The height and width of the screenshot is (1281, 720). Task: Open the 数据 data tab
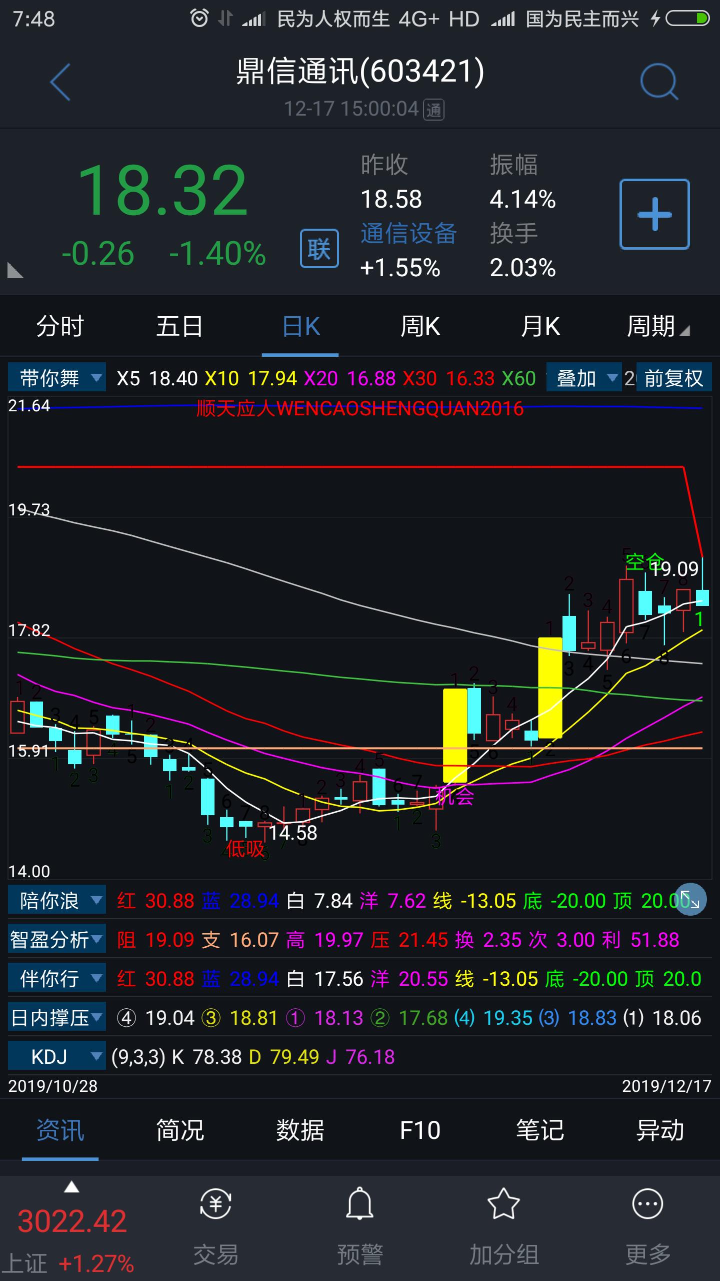tap(300, 1130)
